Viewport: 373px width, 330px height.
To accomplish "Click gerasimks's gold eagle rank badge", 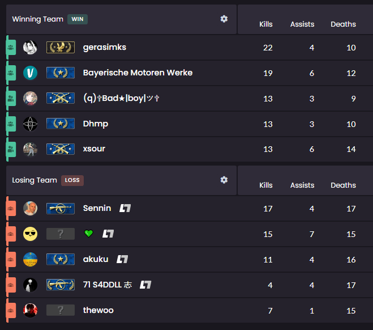I will (61, 47).
